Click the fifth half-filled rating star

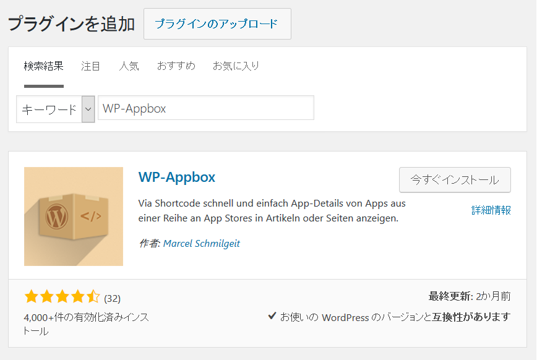pos(93,296)
